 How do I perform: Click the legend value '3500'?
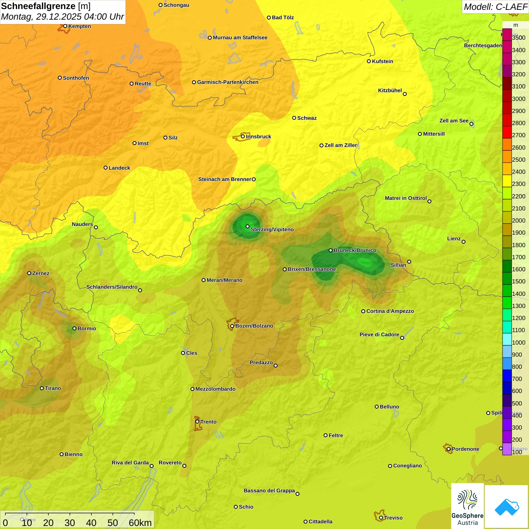point(518,38)
